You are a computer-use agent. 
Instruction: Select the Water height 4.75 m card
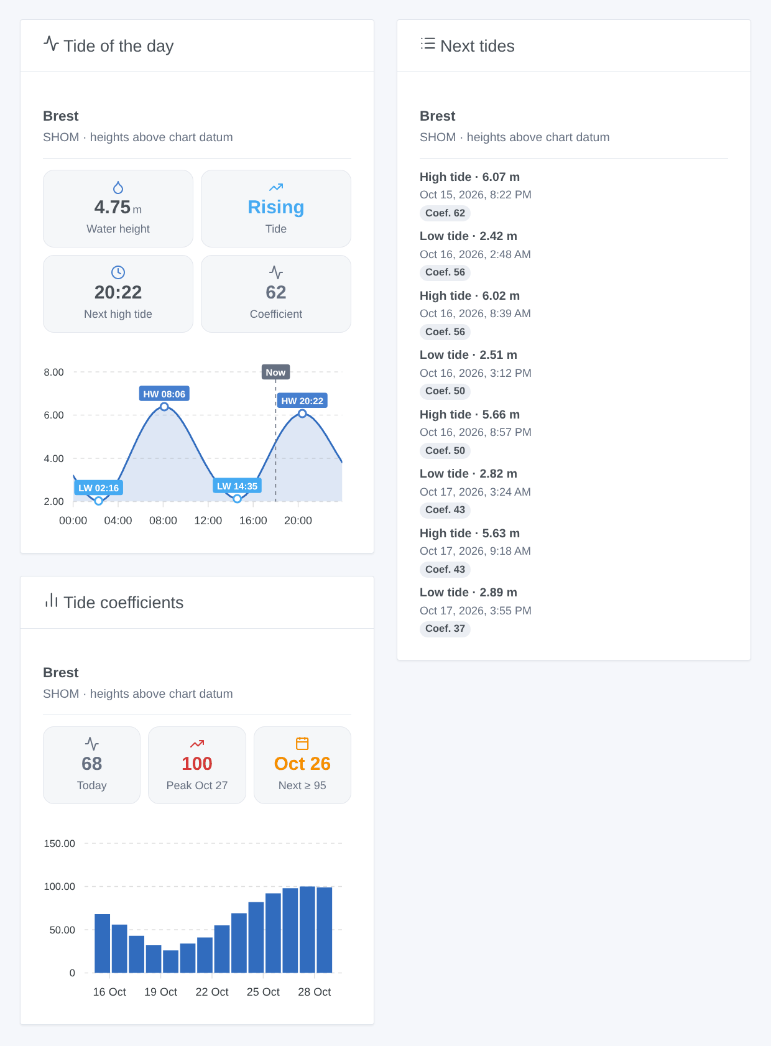click(x=118, y=208)
